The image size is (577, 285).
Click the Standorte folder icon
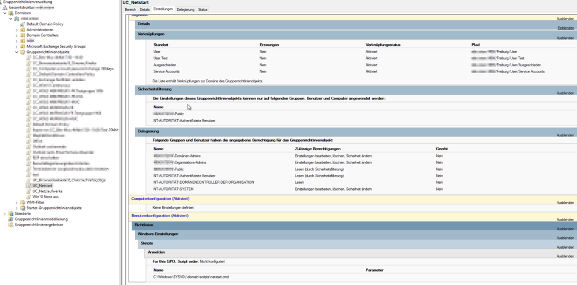click(x=10, y=213)
